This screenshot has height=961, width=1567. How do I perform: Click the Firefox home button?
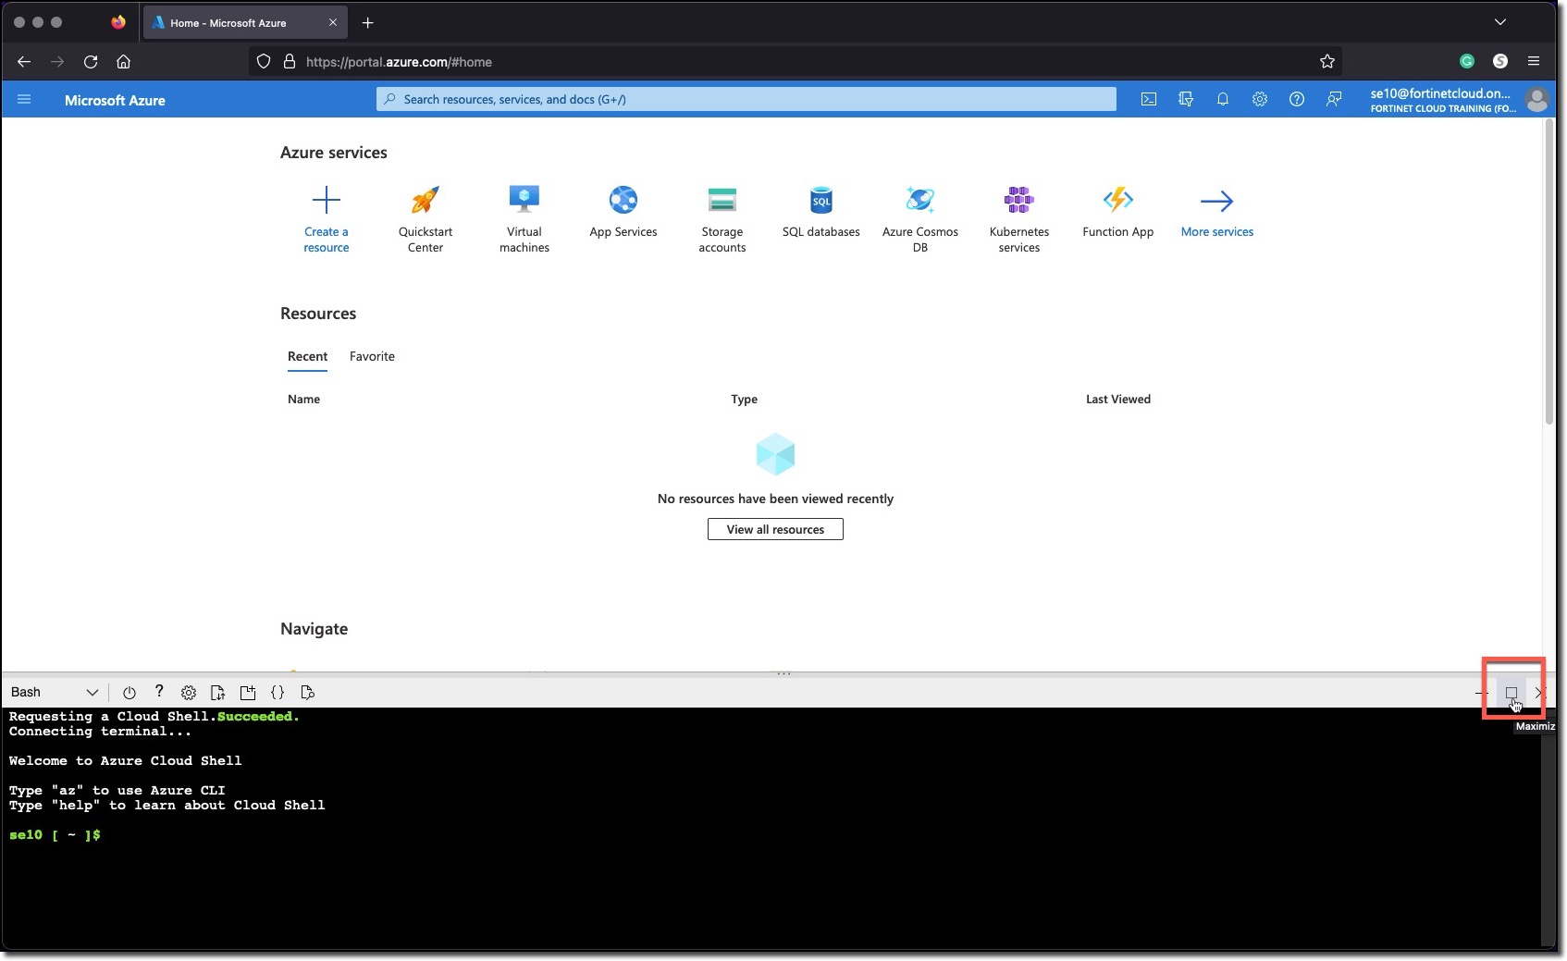123,62
